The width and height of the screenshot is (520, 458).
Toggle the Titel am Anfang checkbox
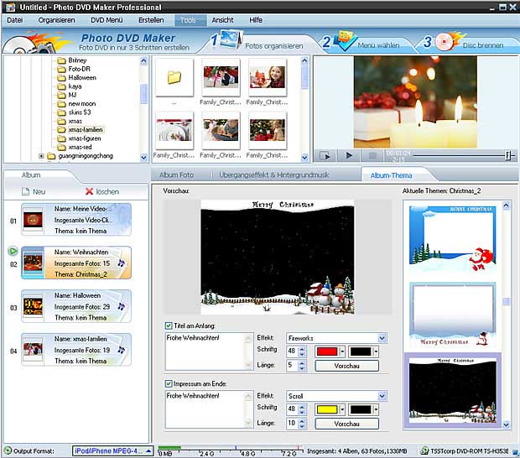[169, 325]
